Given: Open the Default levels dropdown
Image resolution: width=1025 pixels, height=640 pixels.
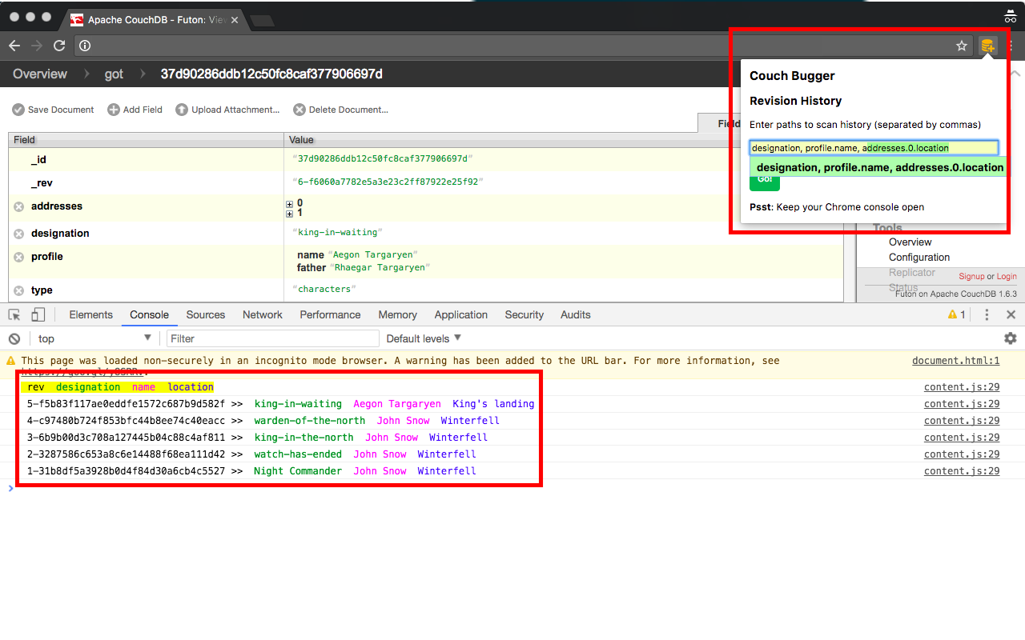Looking at the screenshot, I should [424, 338].
